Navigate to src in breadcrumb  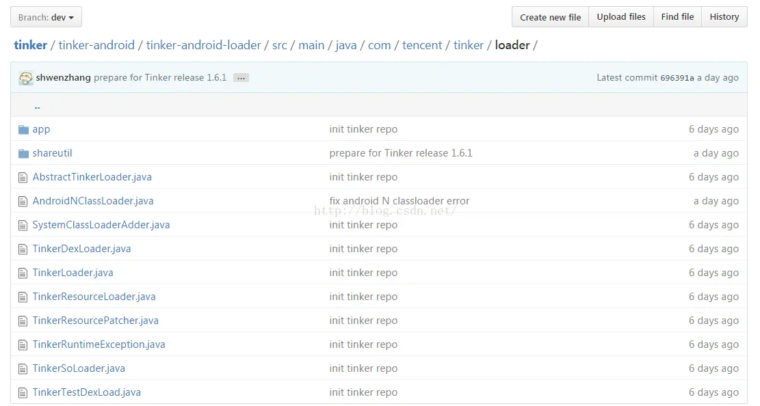click(279, 45)
